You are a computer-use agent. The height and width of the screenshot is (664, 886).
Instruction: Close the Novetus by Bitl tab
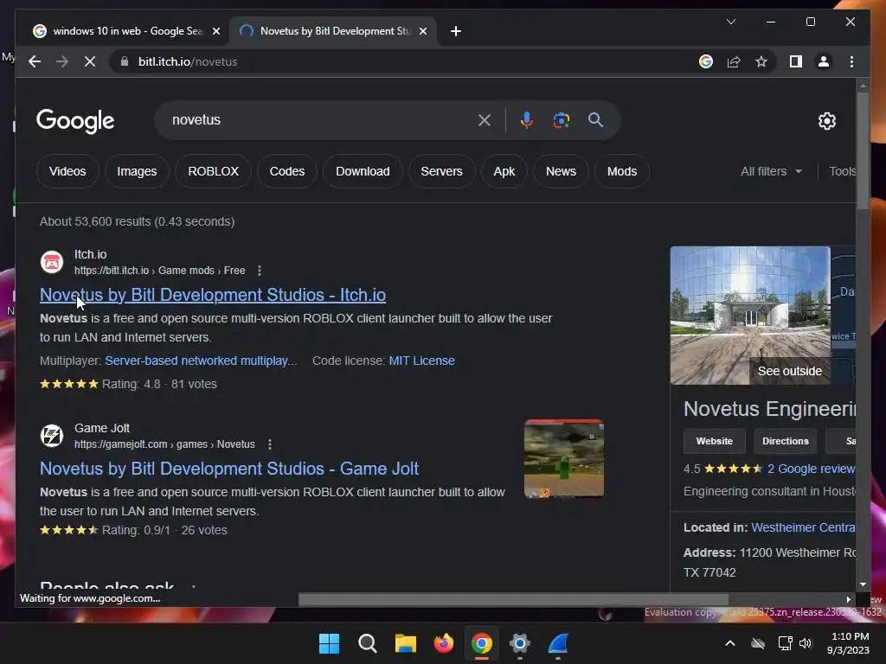(422, 31)
